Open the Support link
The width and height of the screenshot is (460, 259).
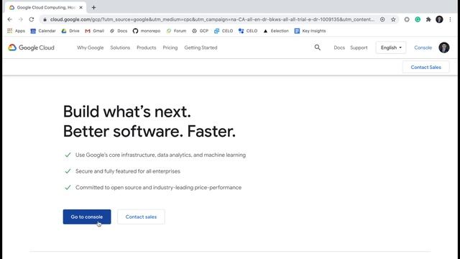(x=359, y=47)
